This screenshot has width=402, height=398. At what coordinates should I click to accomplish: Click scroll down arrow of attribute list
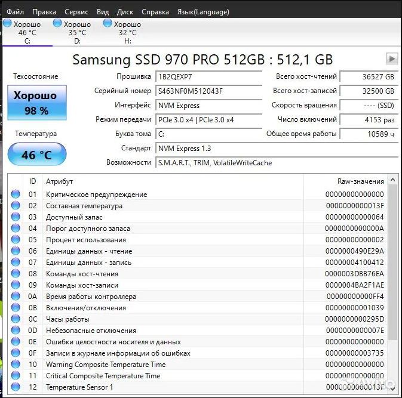(392, 388)
